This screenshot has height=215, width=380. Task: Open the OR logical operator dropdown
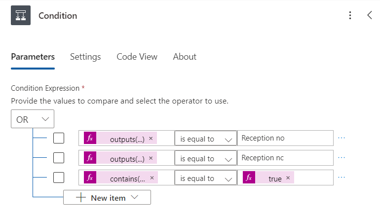click(x=33, y=119)
